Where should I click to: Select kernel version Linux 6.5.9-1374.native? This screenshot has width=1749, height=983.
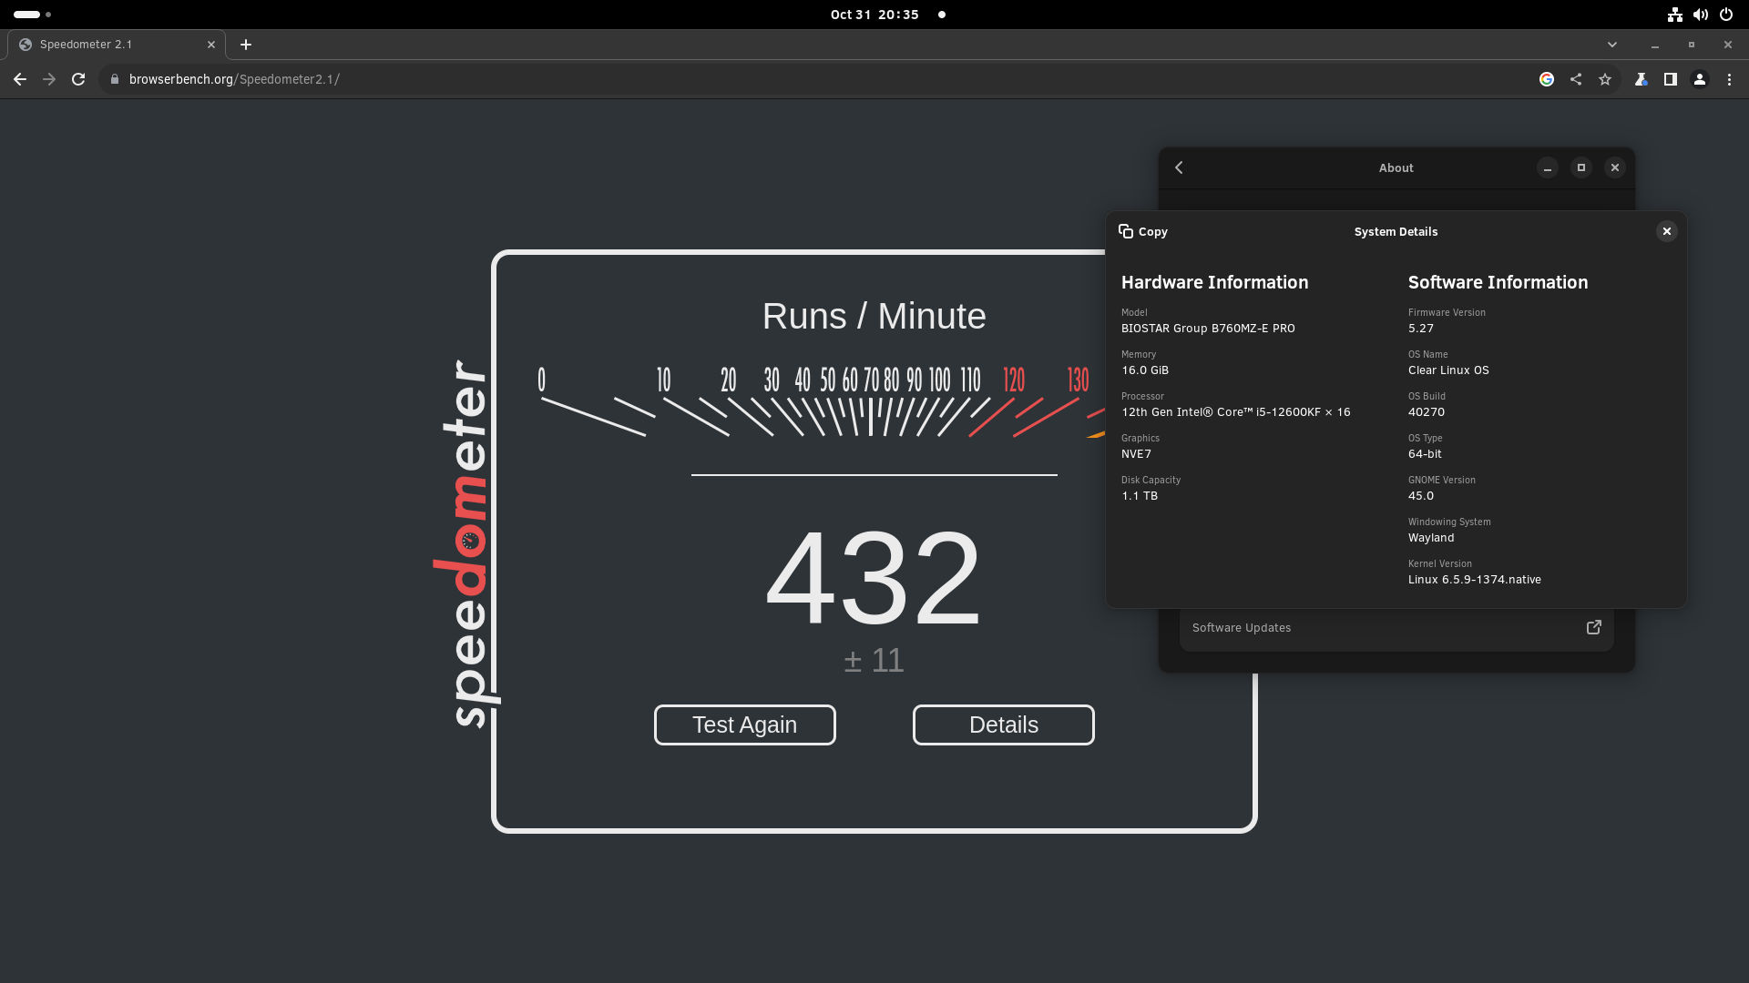tap(1475, 580)
